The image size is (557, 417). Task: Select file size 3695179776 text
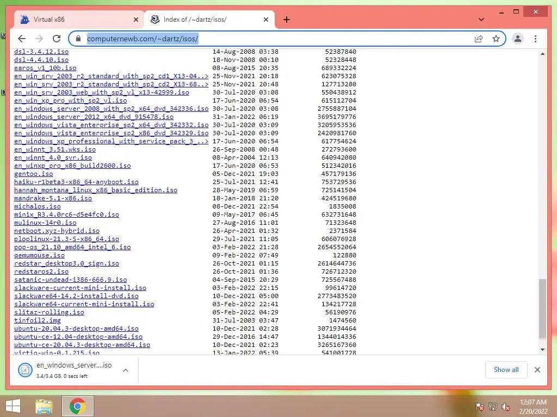pos(337,117)
